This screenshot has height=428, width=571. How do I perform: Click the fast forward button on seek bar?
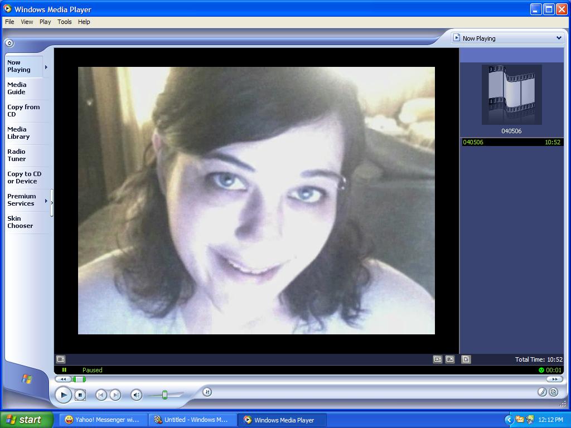tap(554, 379)
